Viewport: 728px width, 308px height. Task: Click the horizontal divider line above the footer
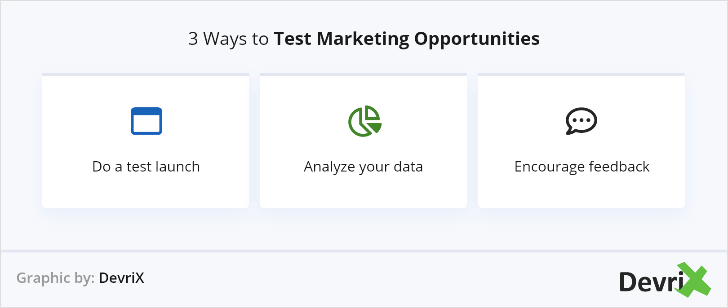[364, 251]
